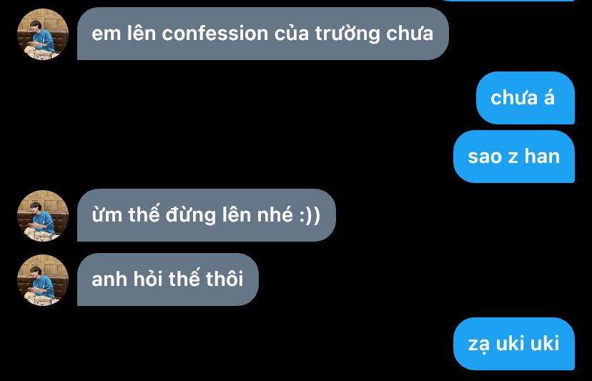Click the partially visible blue bubble at top edge
The height and width of the screenshot is (381, 592).
pos(508,1)
